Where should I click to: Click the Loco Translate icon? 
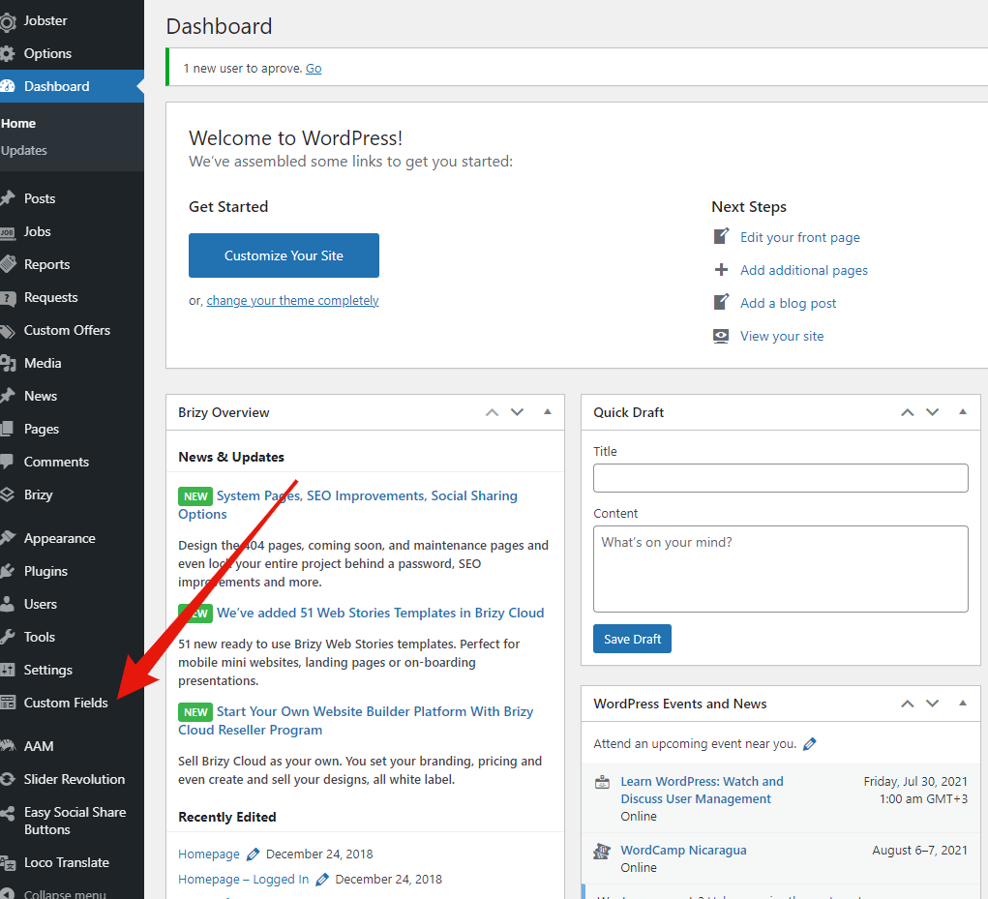(7, 863)
